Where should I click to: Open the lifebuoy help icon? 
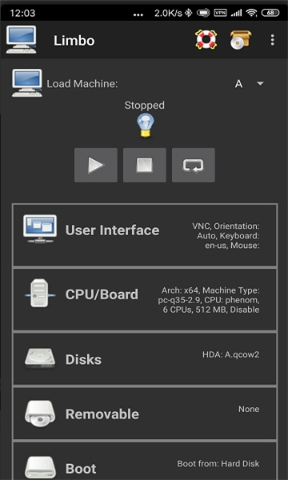coord(206,39)
